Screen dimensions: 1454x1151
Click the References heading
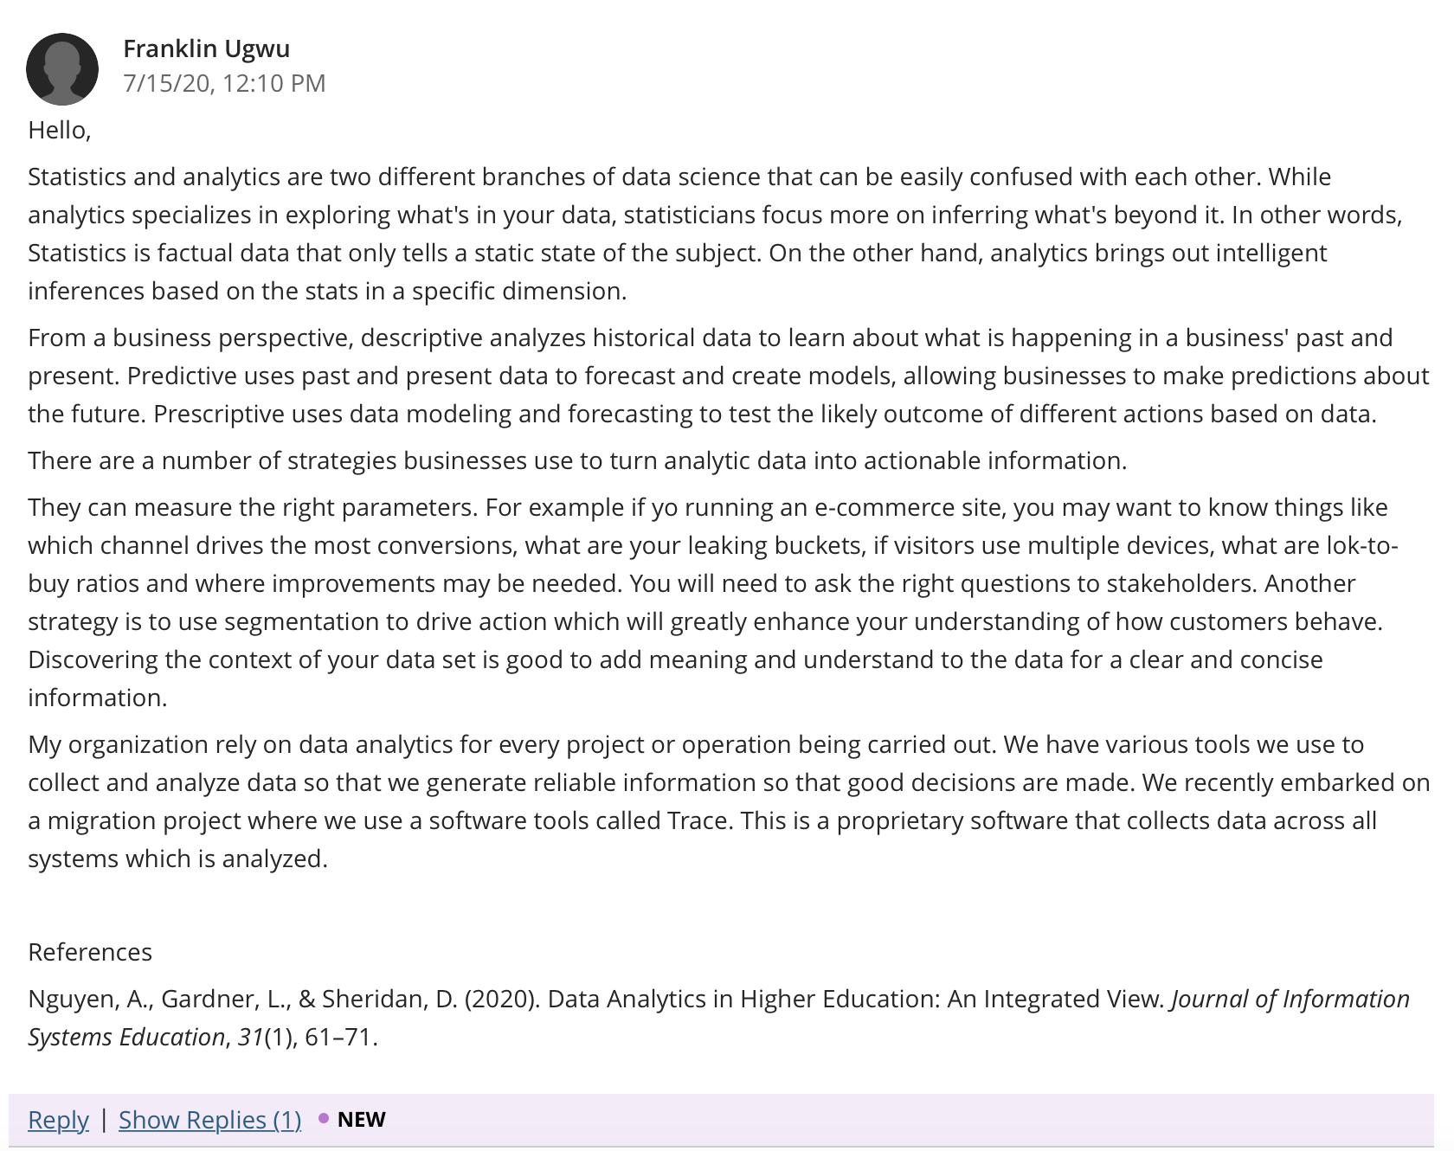(90, 952)
